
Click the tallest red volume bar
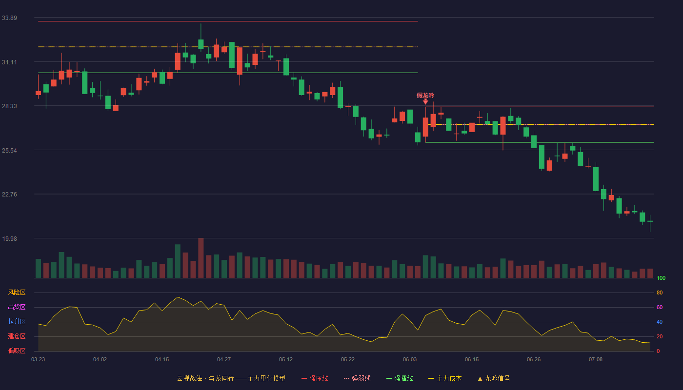click(x=201, y=258)
